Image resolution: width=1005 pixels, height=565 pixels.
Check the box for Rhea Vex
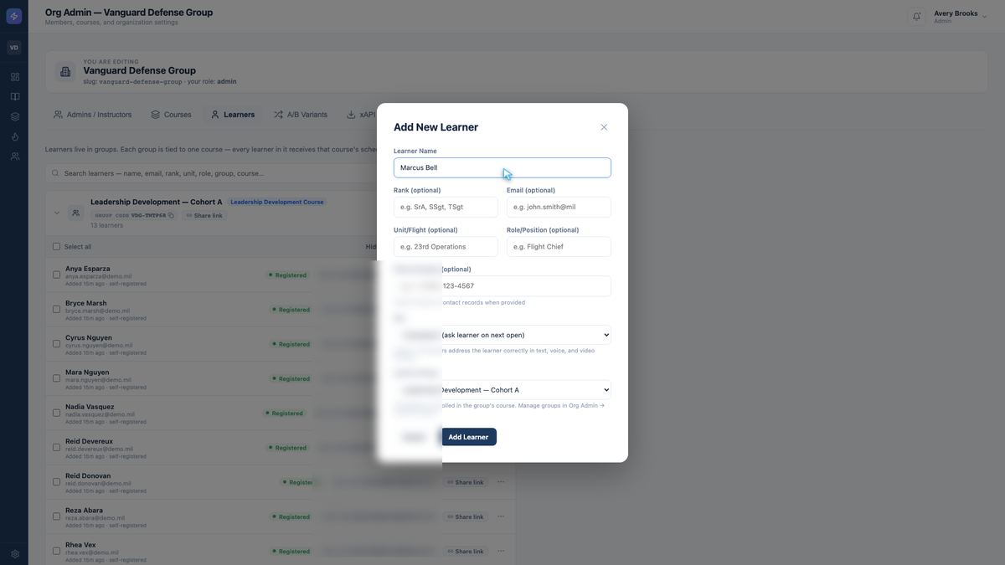pos(56,551)
